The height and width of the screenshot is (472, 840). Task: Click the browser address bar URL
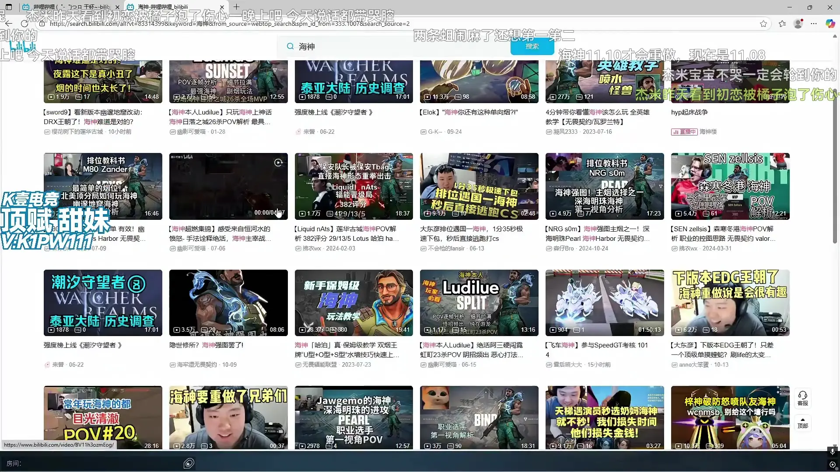[230, 24]
